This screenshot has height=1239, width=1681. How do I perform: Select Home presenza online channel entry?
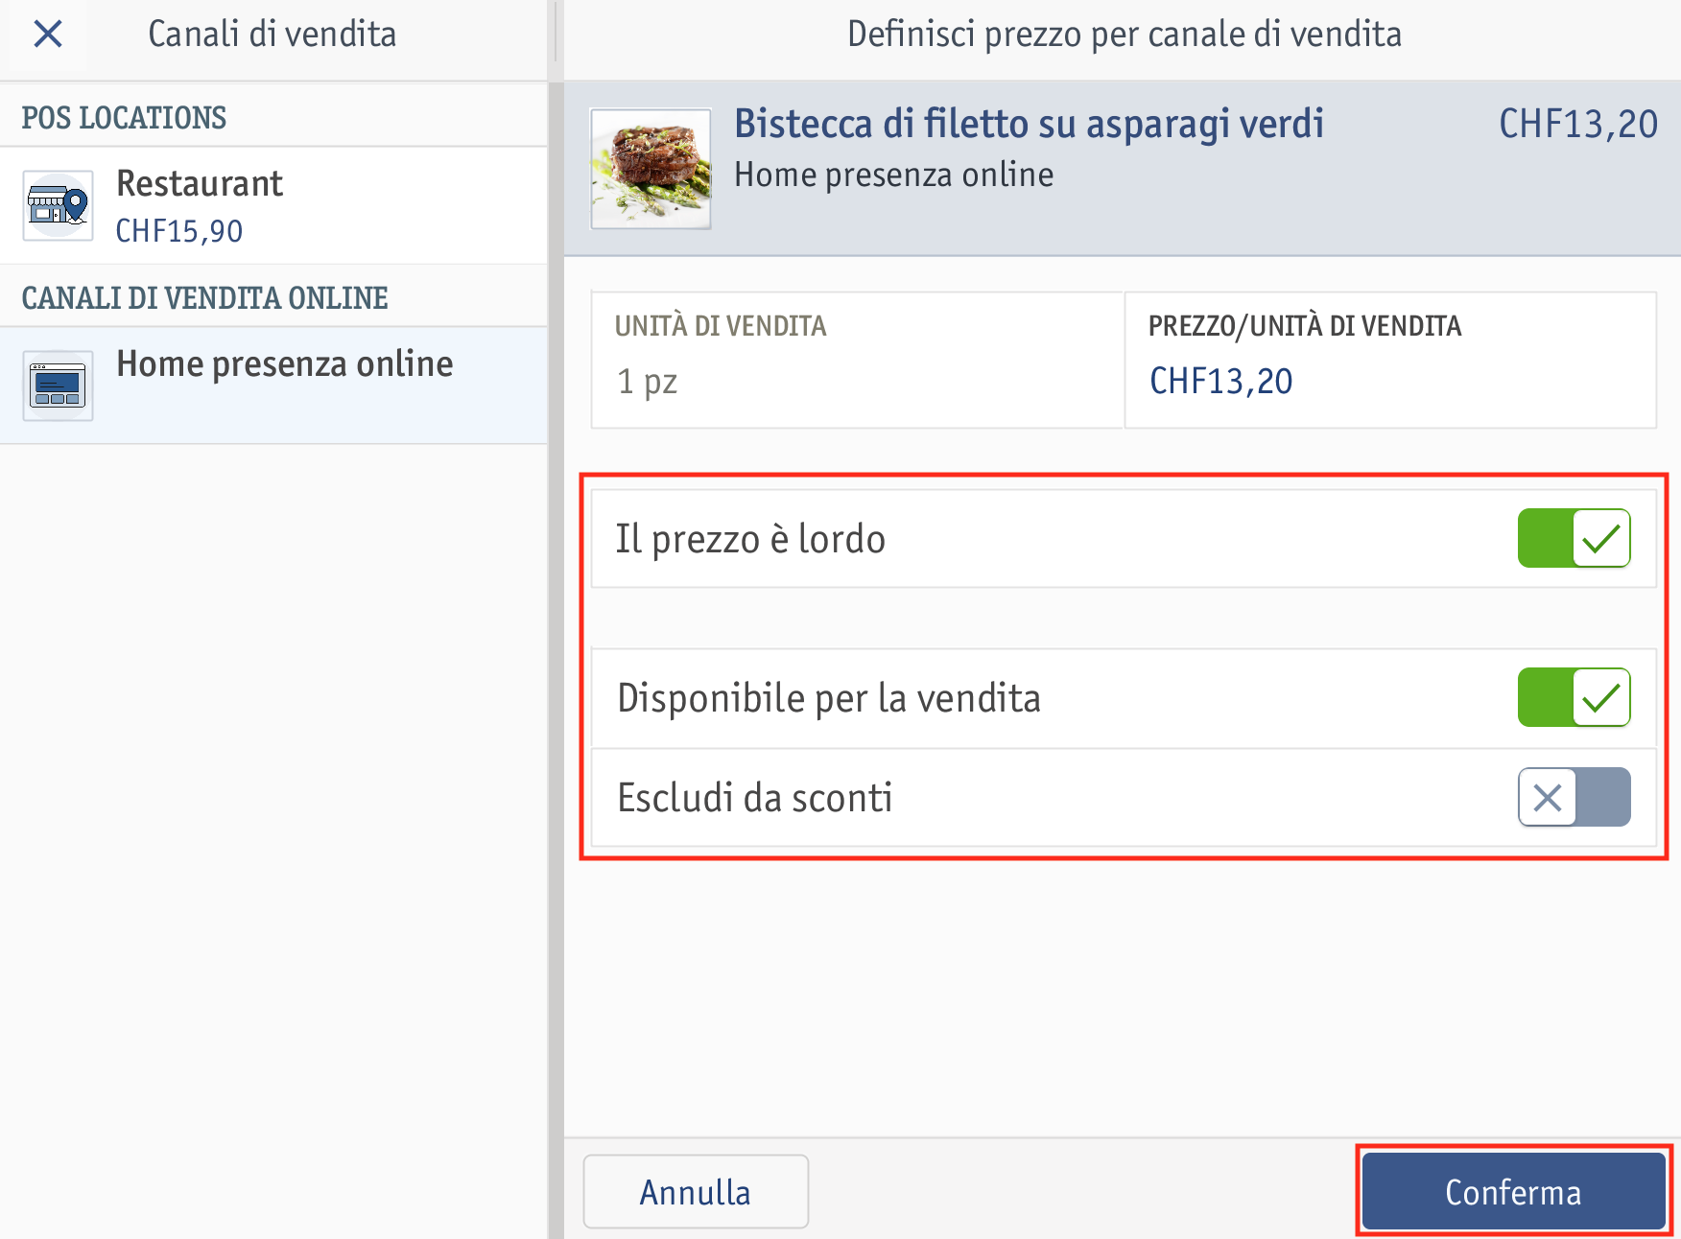coord(273,386)
